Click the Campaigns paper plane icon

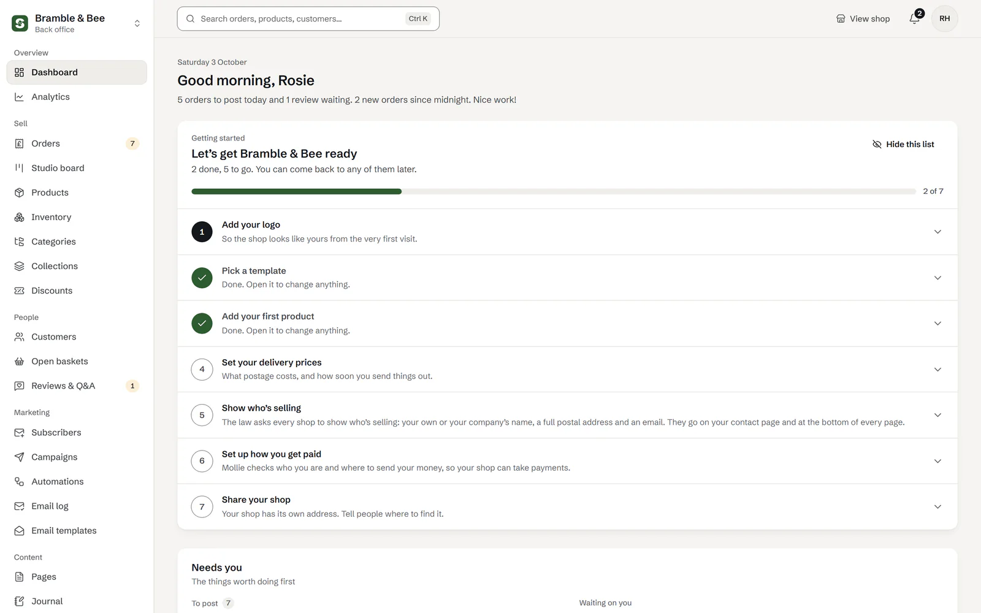tap(20, 457)
